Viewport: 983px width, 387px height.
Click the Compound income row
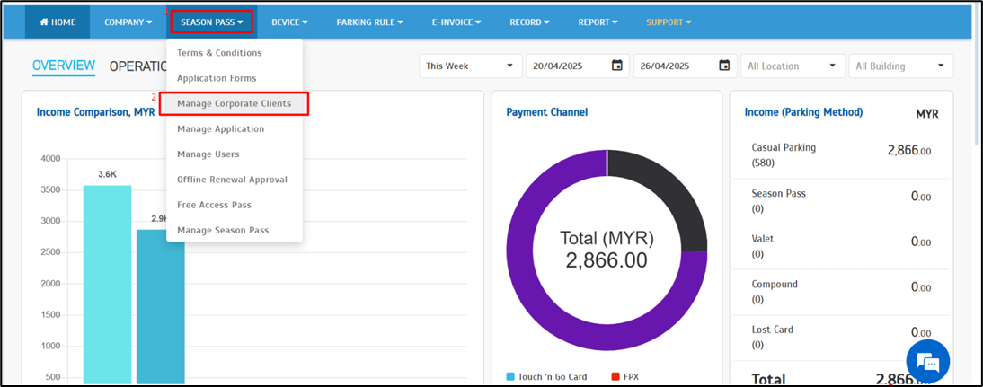coord(841,292)
